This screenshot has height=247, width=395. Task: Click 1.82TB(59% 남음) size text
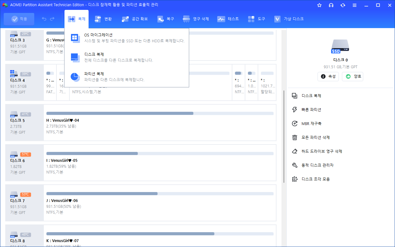point(61,166)
